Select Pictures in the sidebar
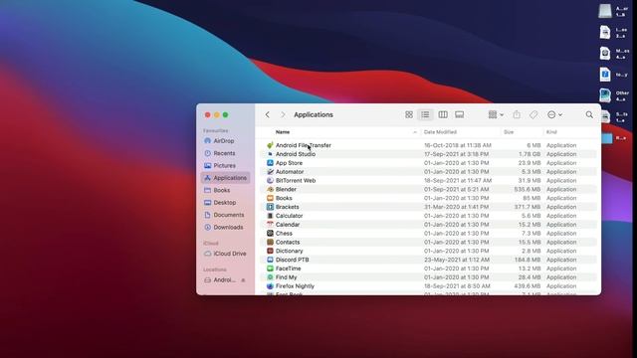Viewport: 637px width, 358px height. click(226, 166)
